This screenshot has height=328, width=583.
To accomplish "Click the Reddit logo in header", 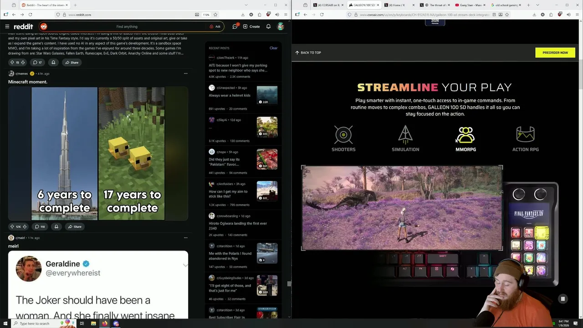I will pyautogui.click(x=23, y=26).
